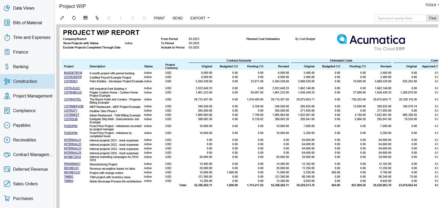Open the CSTRMEPJOB project link
The height and width of the screenshot is (208, 439).
pos(74,106)
